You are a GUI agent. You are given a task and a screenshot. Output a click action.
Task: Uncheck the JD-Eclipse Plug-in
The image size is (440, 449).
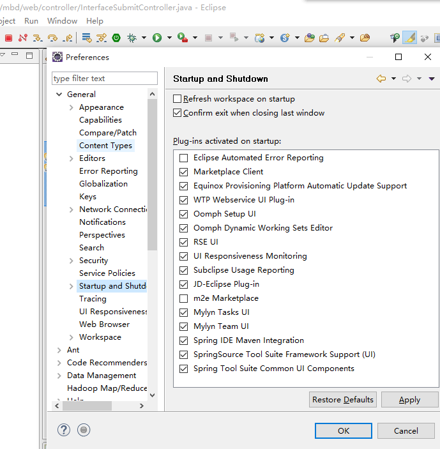tap(183, 285)
